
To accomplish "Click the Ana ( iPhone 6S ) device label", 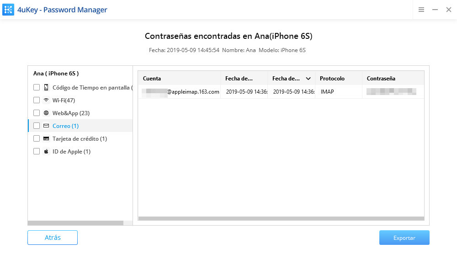I will [56, 74].
